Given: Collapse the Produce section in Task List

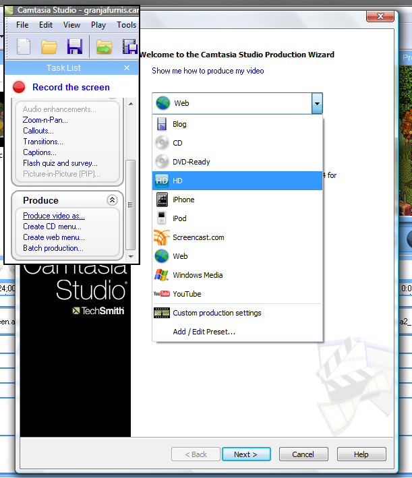Looking at the screenshot, I should tap(112, 200).
